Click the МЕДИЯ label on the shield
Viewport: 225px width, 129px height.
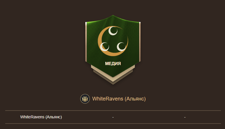click(113, 64)
